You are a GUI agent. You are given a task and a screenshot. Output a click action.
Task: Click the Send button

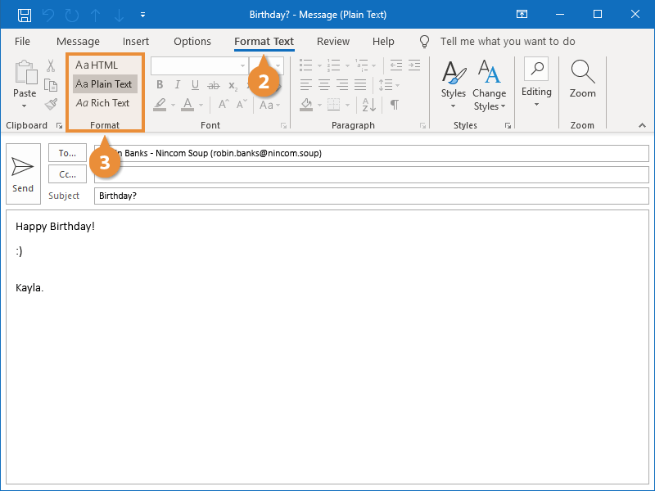click(23, 173)
